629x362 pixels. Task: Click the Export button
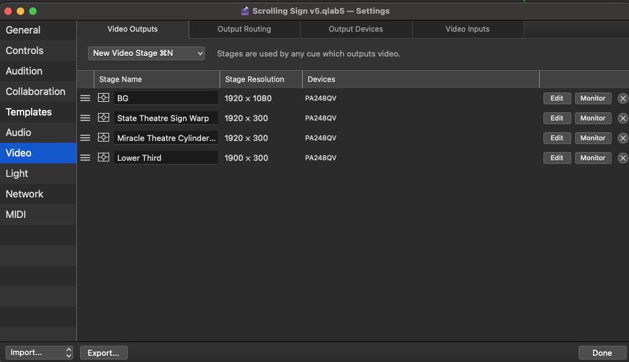104,353
